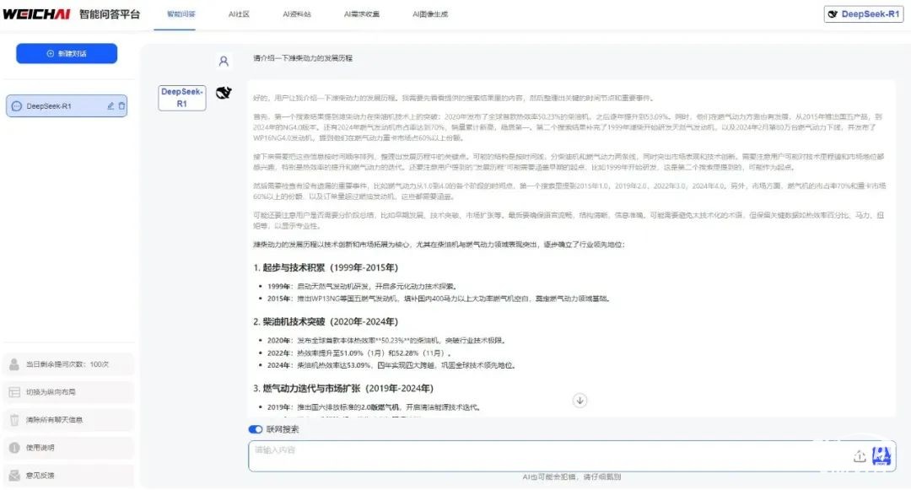The height and width of the screenshot is (490, 911).
Task: Open the DeepSeek-R1 model selector top right
Action: point(863,13)
